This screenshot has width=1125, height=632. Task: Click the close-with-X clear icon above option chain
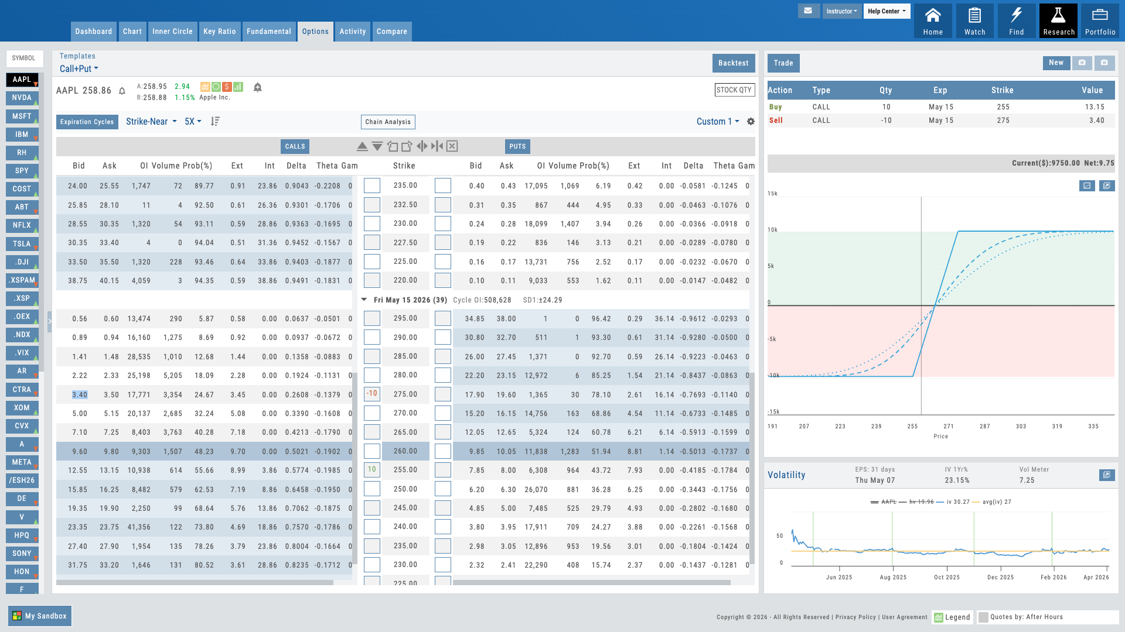452,146
